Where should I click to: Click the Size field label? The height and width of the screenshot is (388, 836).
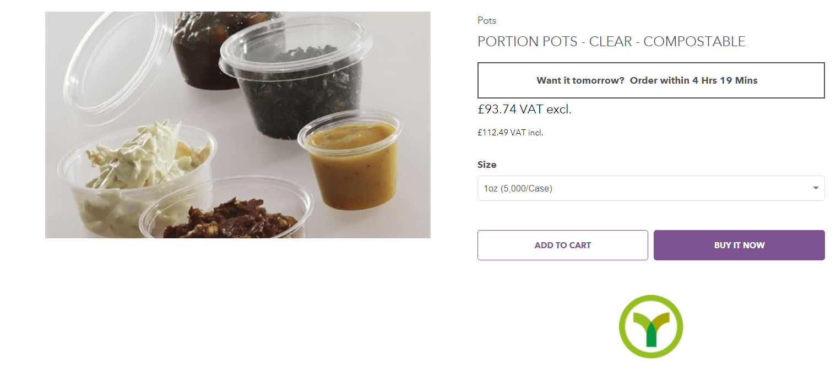pos(487,165)
